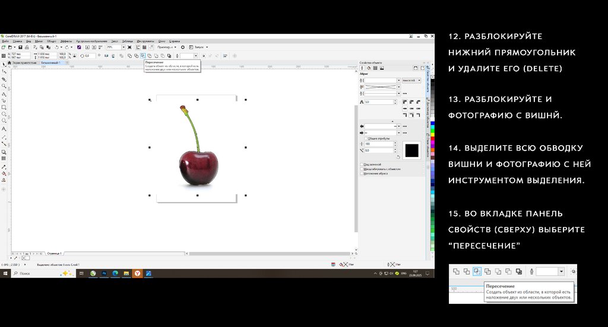Screen dimensions: 608x327
Task: Open the zoom level dropdown
Action: [122, 47]
